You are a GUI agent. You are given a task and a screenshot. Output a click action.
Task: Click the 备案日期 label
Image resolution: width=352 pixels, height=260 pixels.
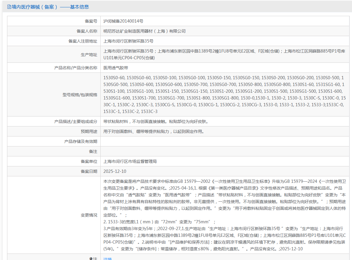89,171
